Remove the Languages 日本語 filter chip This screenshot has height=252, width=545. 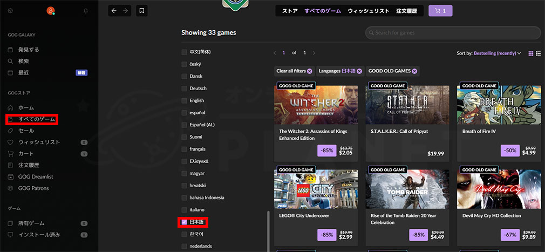tap(359, 71)
